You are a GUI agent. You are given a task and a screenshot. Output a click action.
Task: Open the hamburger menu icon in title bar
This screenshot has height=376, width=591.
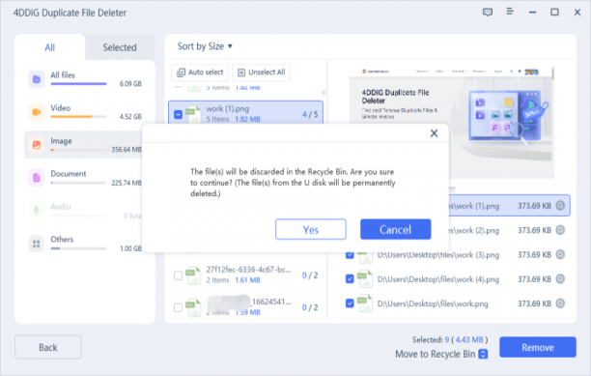pos(510,12)
